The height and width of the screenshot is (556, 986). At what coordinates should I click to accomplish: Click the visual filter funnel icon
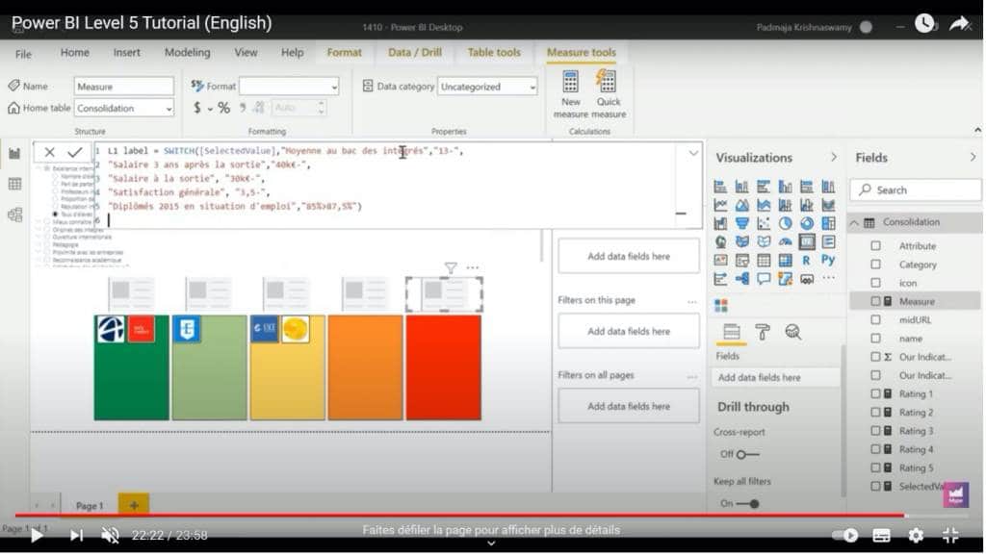[x=451, y=268]
